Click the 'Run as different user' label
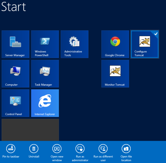The image size is (166, 163). coord(103,158)
